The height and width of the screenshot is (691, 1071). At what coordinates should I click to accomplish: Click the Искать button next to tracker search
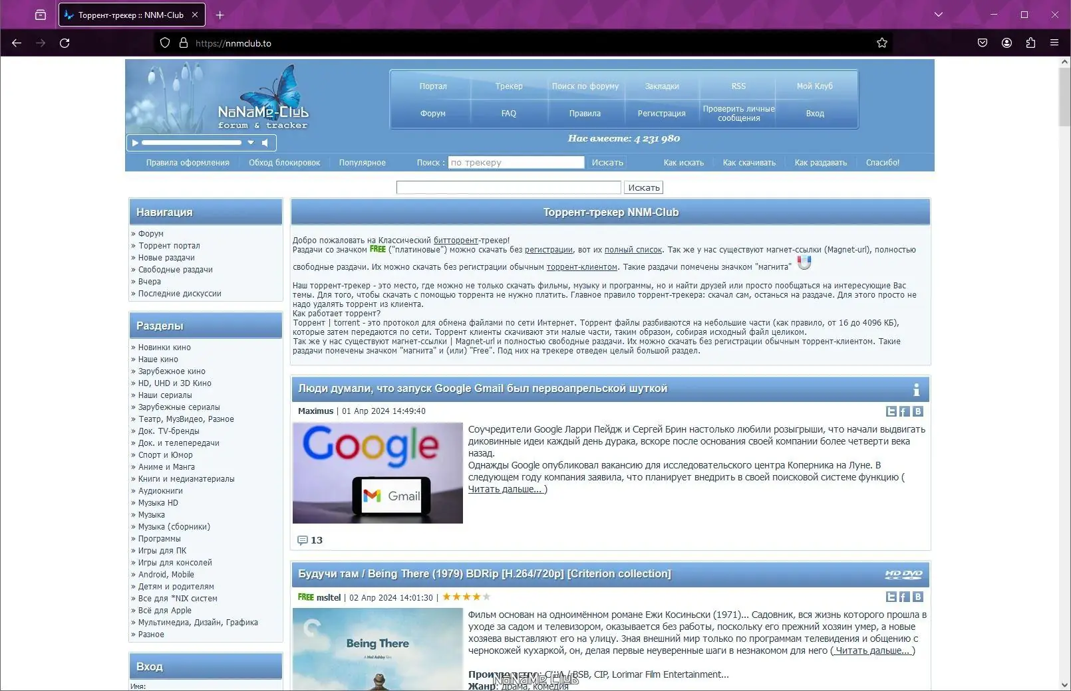point(607,163)
